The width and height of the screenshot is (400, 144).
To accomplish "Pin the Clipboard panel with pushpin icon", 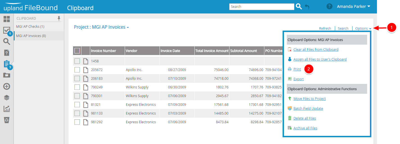I will [x=59, y=18].
